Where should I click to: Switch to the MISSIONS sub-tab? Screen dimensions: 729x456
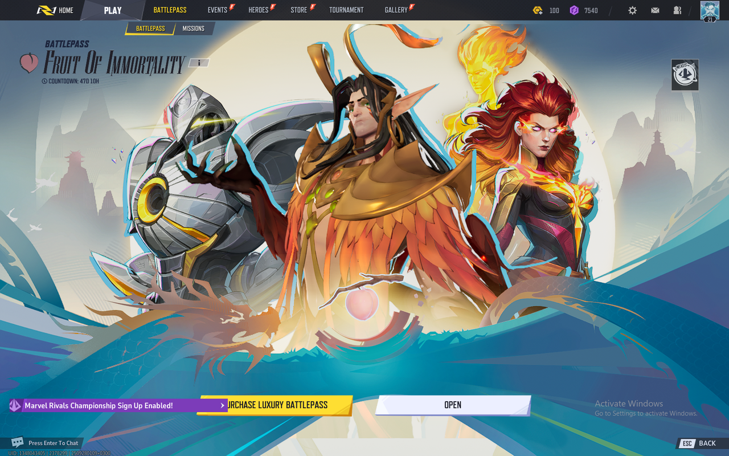(194, 28)
